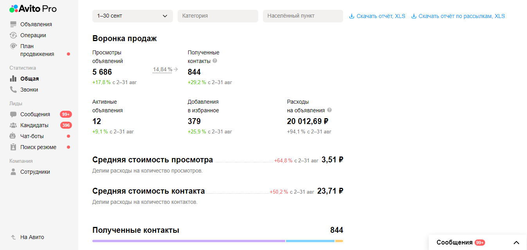Click the Средняя стоимость контакта heading
This screenshot has width=527, height=250.
pos(149,191)
